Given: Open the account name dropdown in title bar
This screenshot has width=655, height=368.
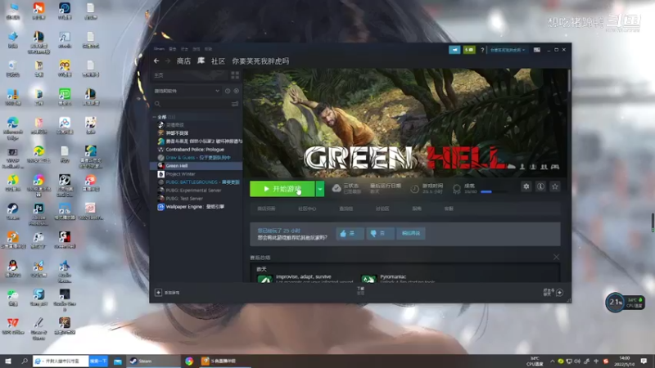Looking at the screenshot, I should point(508,50).
